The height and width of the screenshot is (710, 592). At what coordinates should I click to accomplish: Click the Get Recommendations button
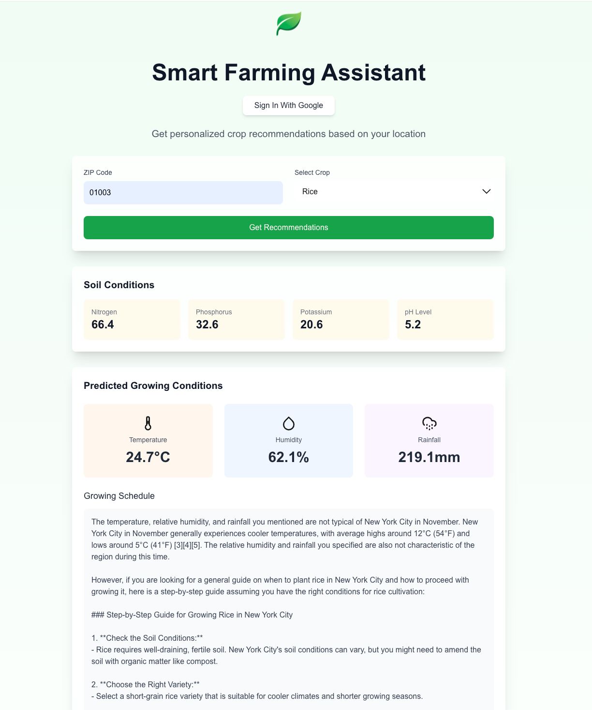(x=289, y=228)
